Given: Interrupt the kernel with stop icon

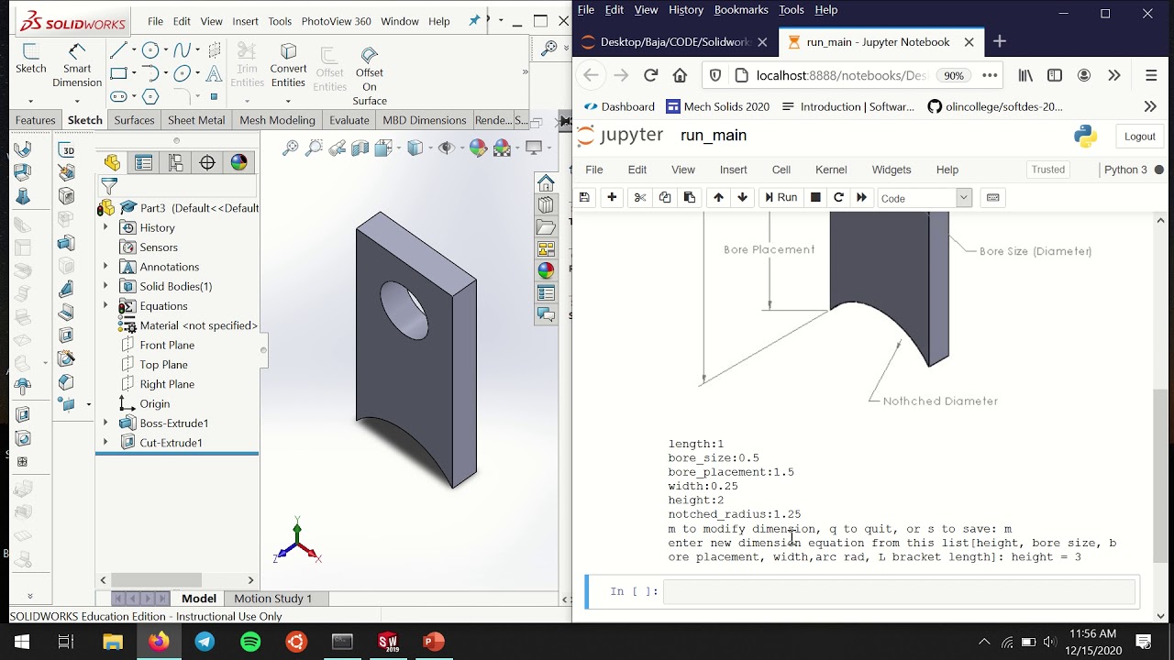Looking at the screenshot, I should [x=814, y=197].
